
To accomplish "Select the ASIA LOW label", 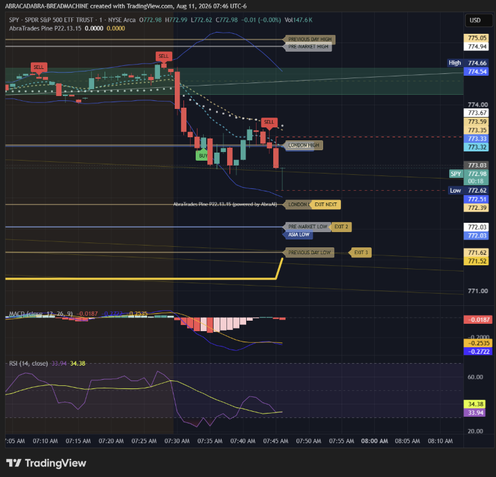I will click(x=298, y=234).
